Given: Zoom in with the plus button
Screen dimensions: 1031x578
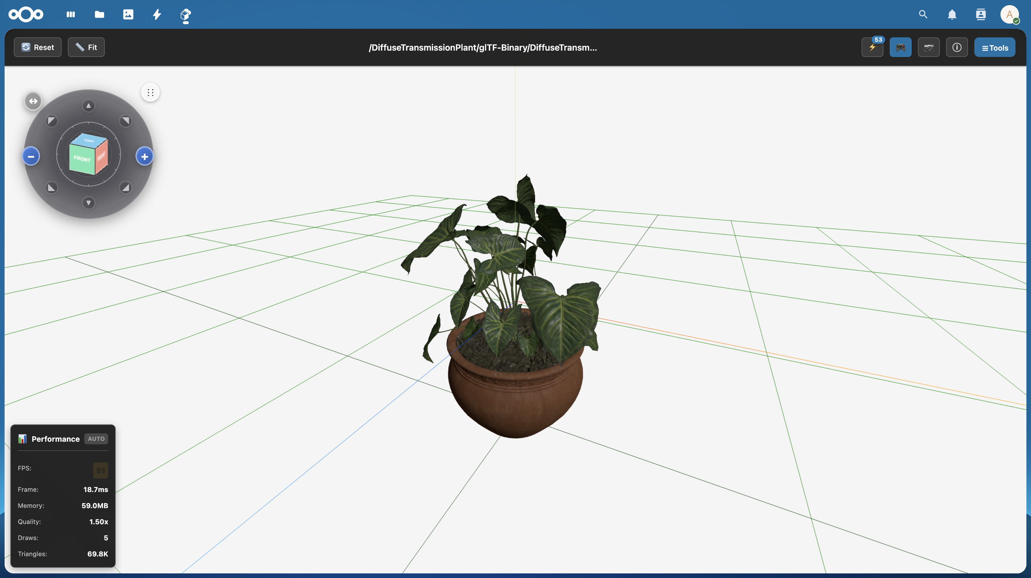Looking at the screenshot, I should (x=144, y=156).
